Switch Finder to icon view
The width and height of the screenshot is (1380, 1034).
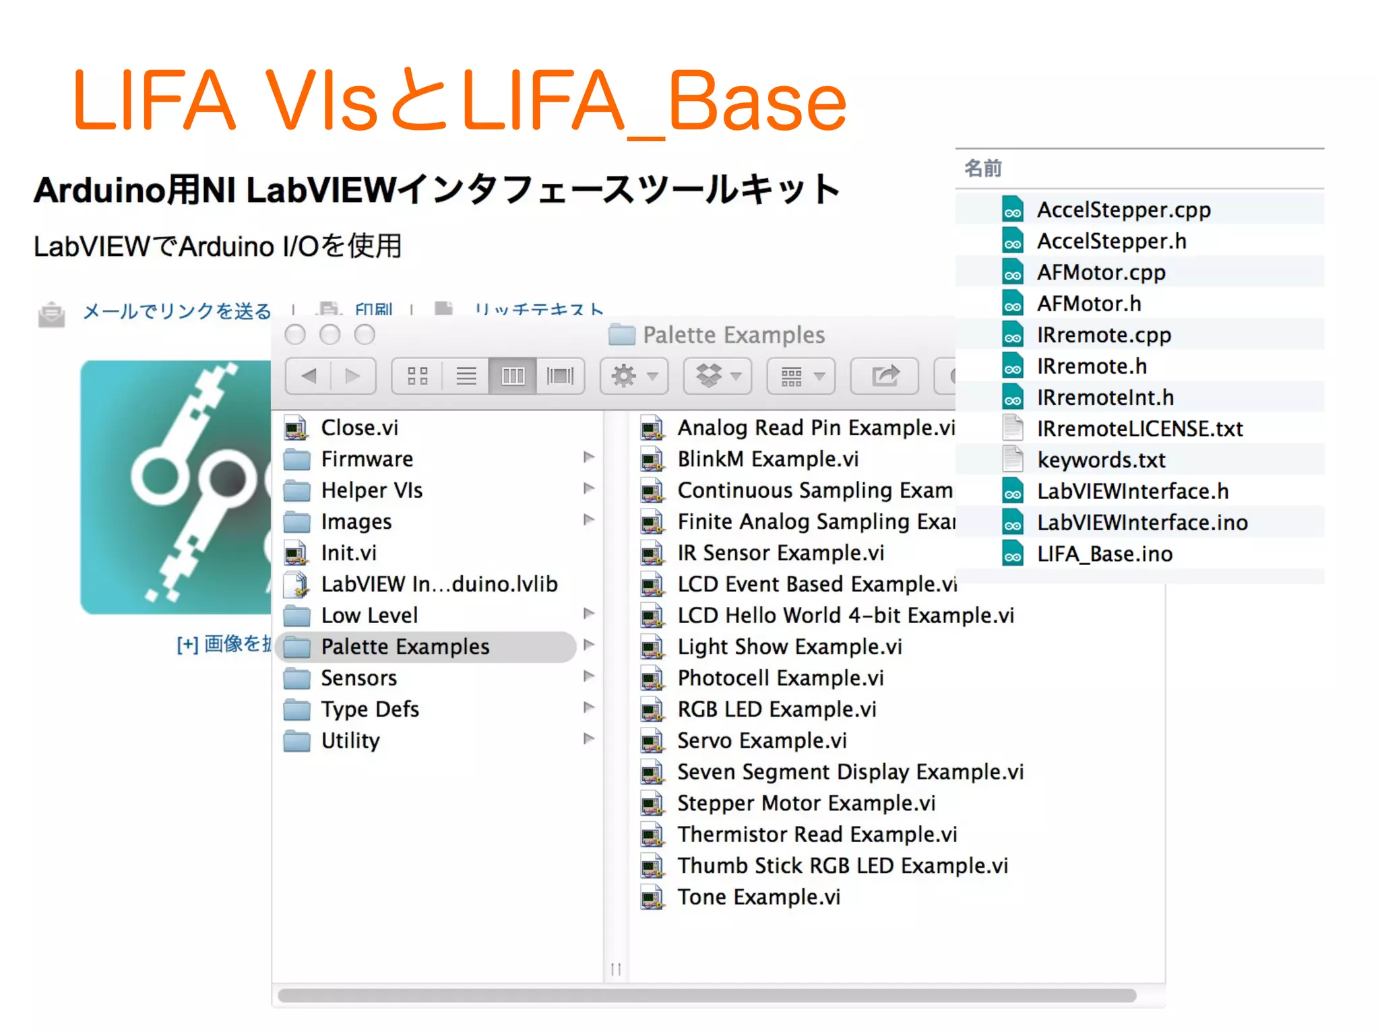[418, 376]
